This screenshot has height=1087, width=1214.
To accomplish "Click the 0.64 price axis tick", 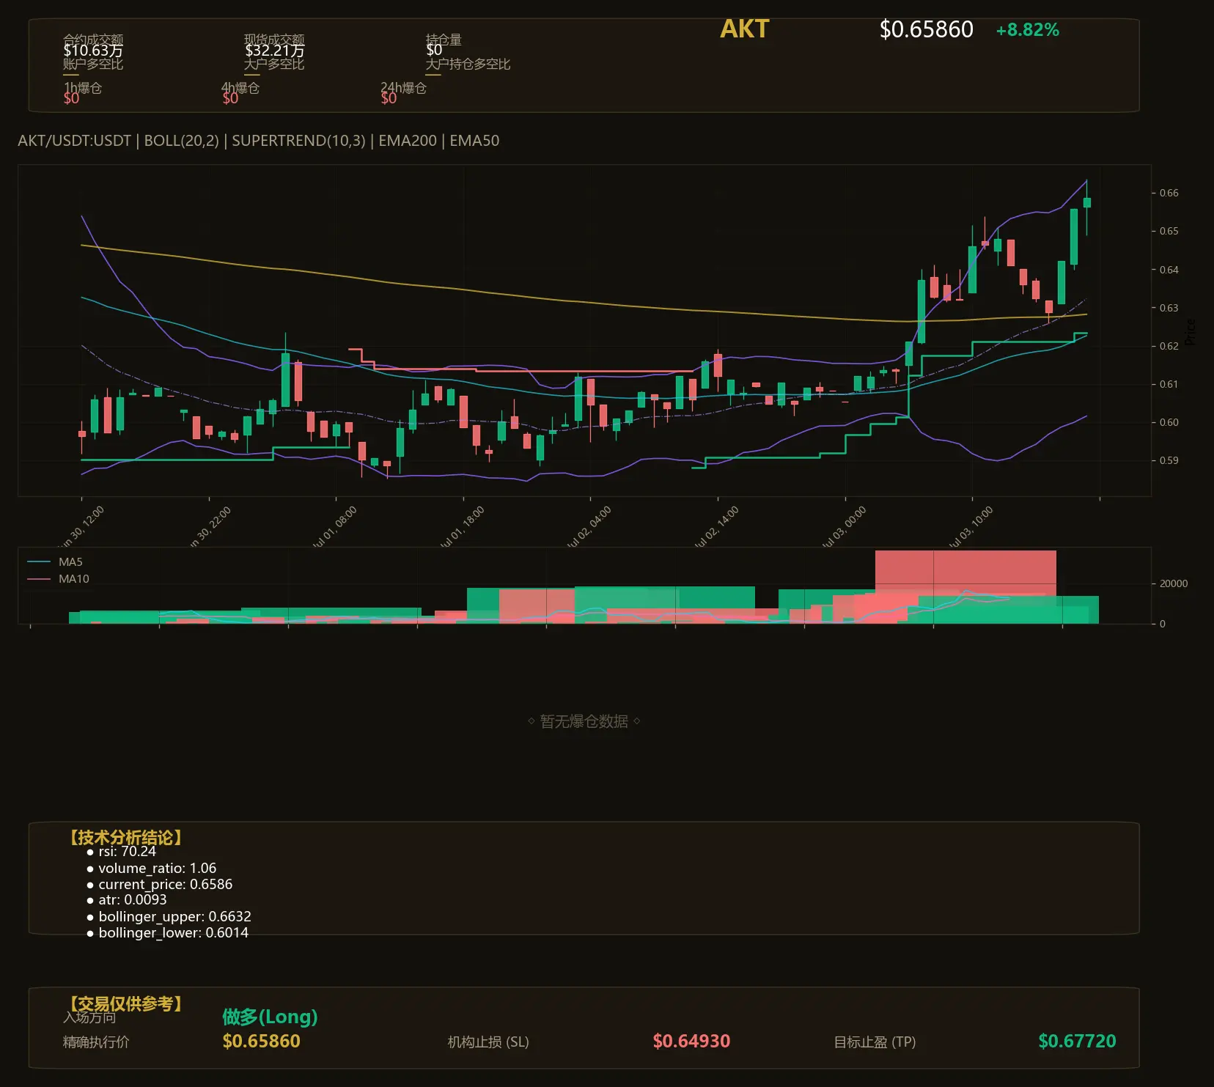I will 1169,270.
